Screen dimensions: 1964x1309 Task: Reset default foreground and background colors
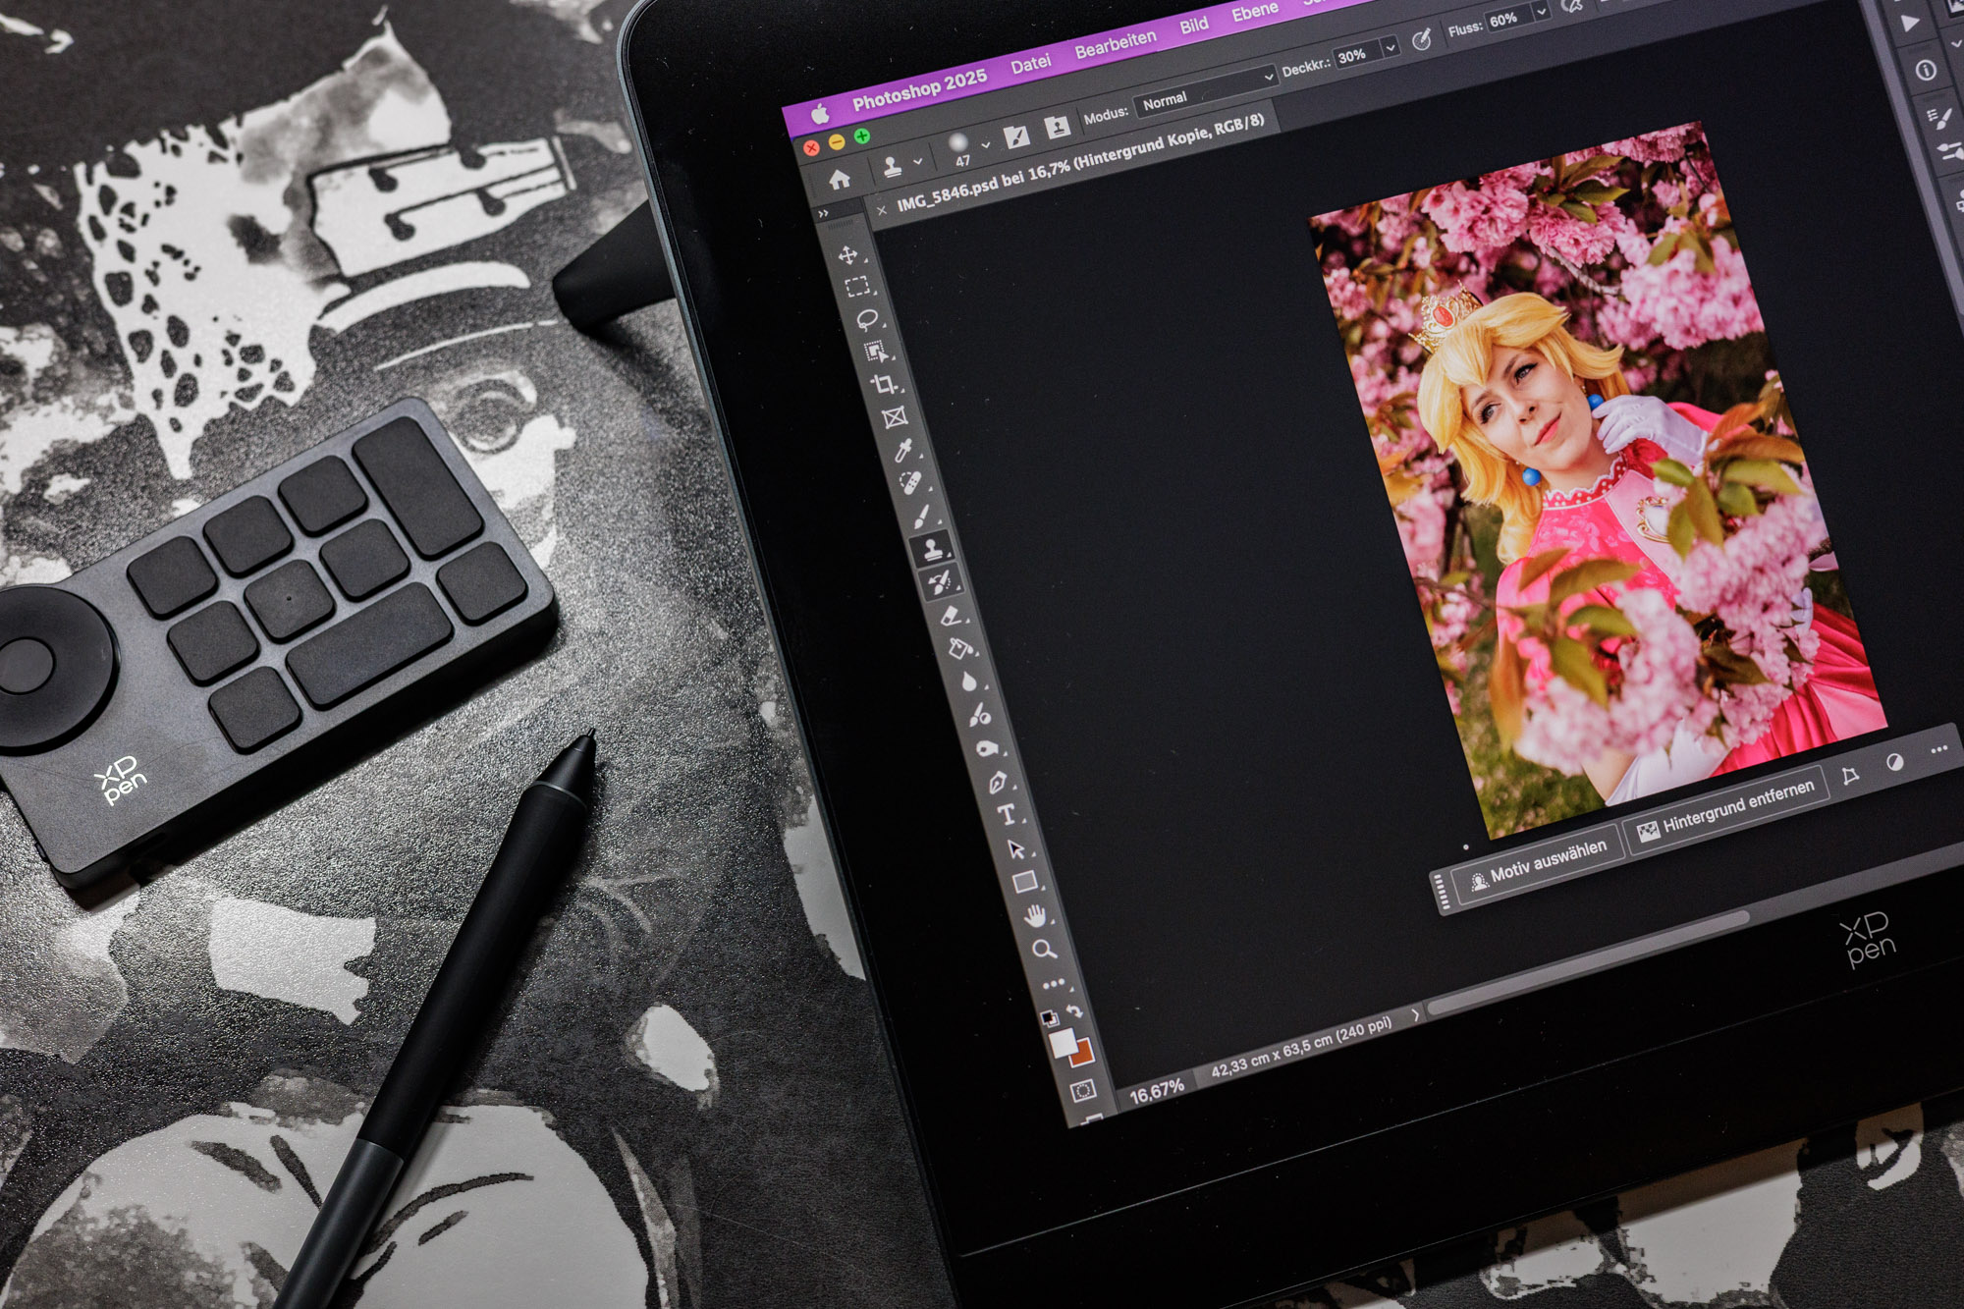click(1049, 1016)
